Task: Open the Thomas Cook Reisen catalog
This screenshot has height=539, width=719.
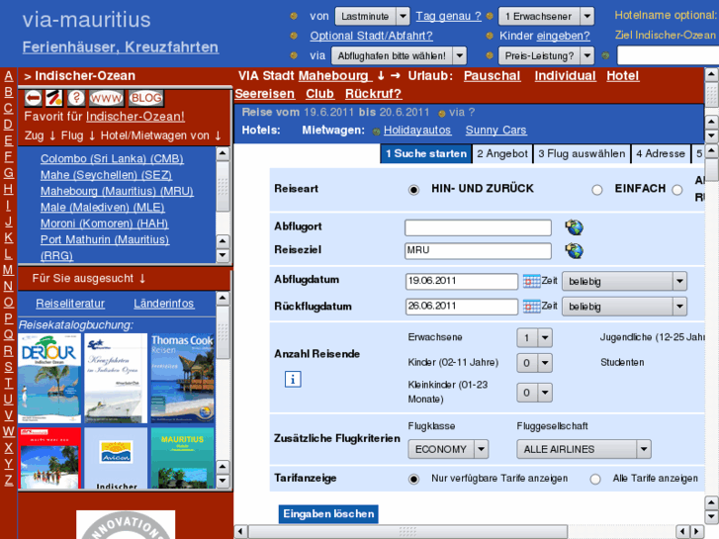Action: (x=183, y=378)
